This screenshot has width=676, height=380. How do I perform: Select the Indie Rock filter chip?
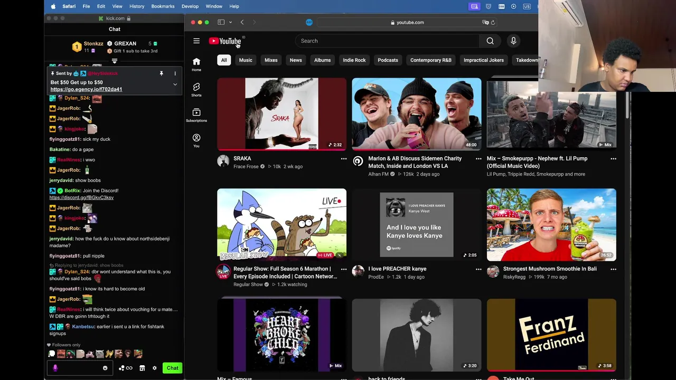(x=354, y=60)
